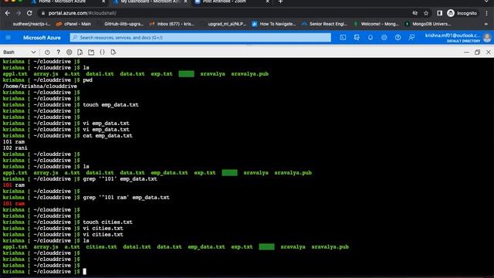Click 'sravalya.pub' in the last ls output
The width and height of the screenshot is (494, 278).
(330, 247)
